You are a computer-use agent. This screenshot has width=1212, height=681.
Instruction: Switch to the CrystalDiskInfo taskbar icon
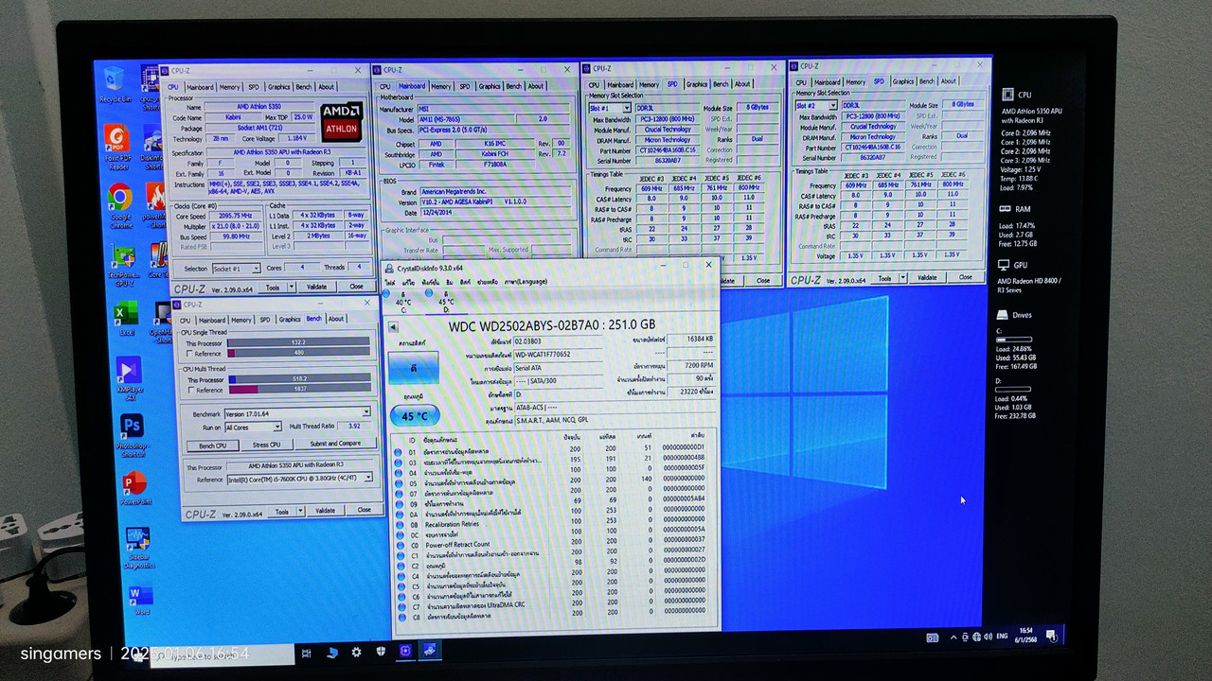(x=430, y=651)
